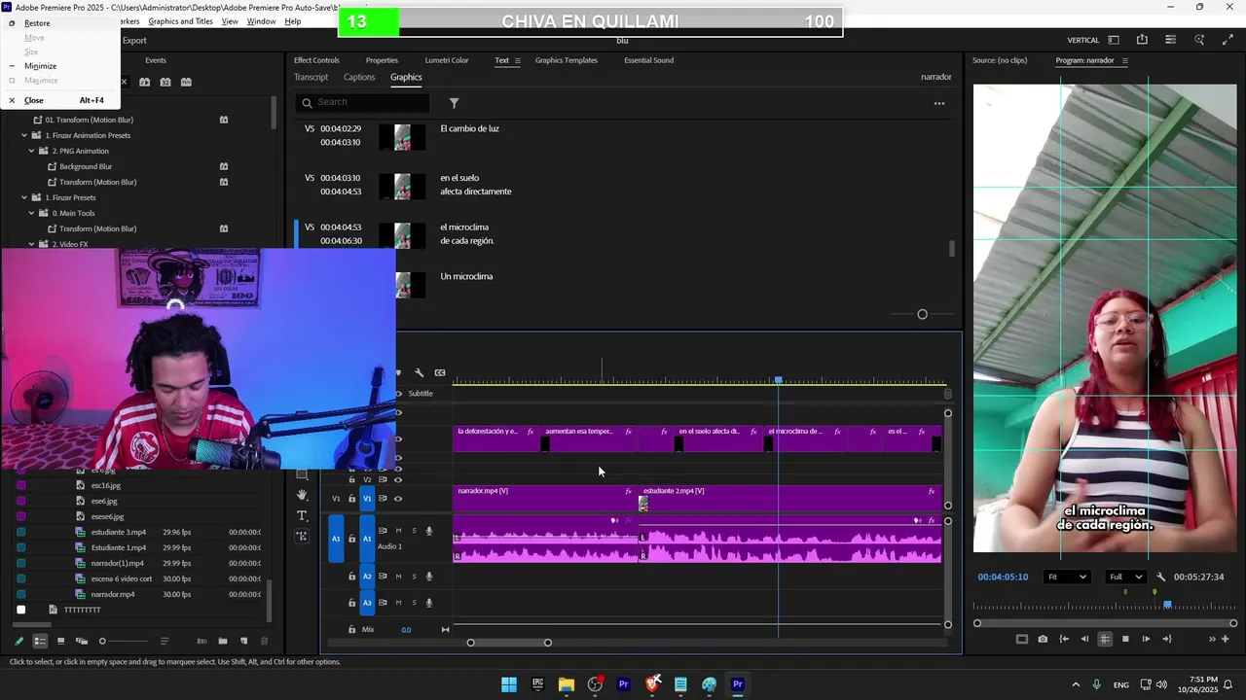Solo audio track A1
This screenshot has height=700, width=1246.
[414, 531]
